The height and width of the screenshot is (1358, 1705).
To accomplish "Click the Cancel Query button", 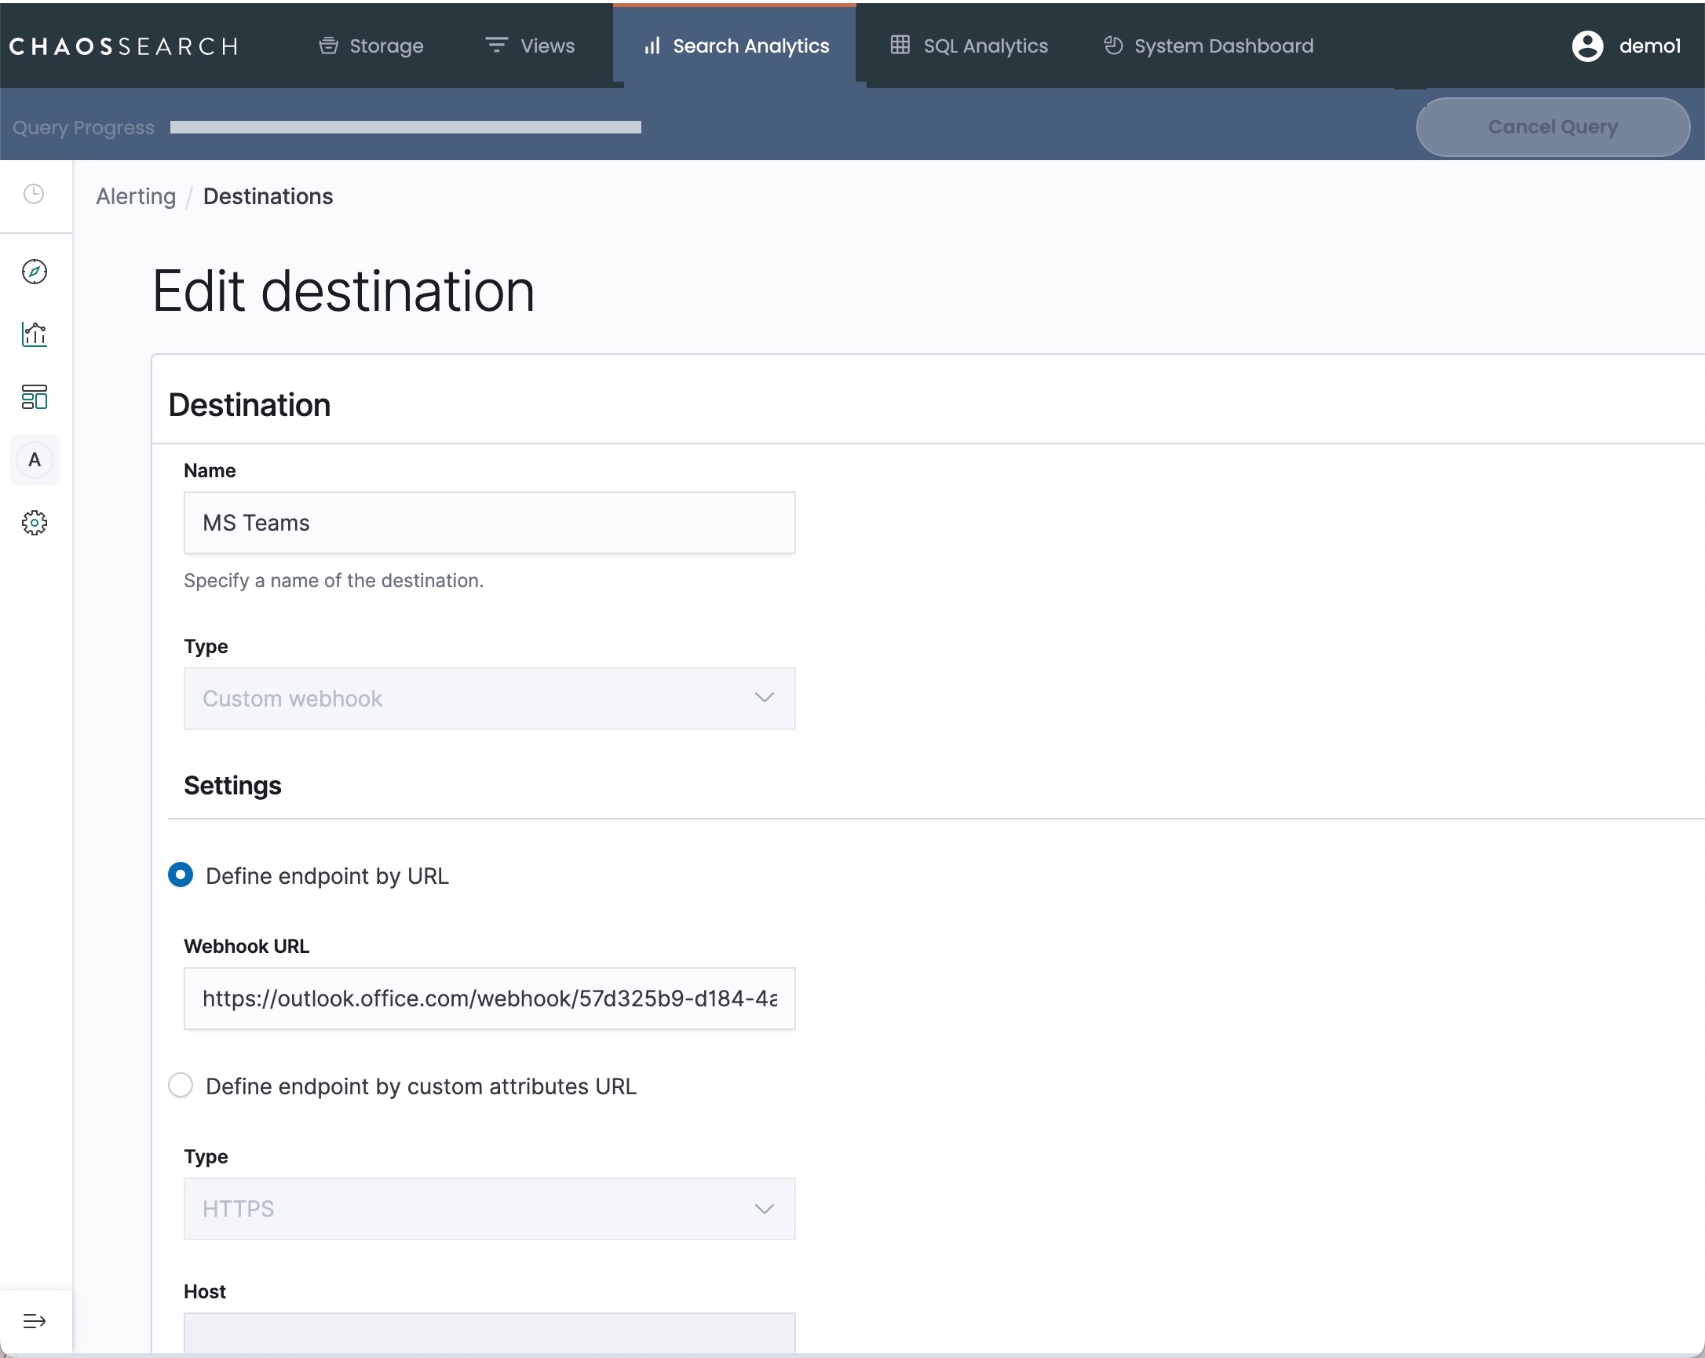I will (1552, 127).
